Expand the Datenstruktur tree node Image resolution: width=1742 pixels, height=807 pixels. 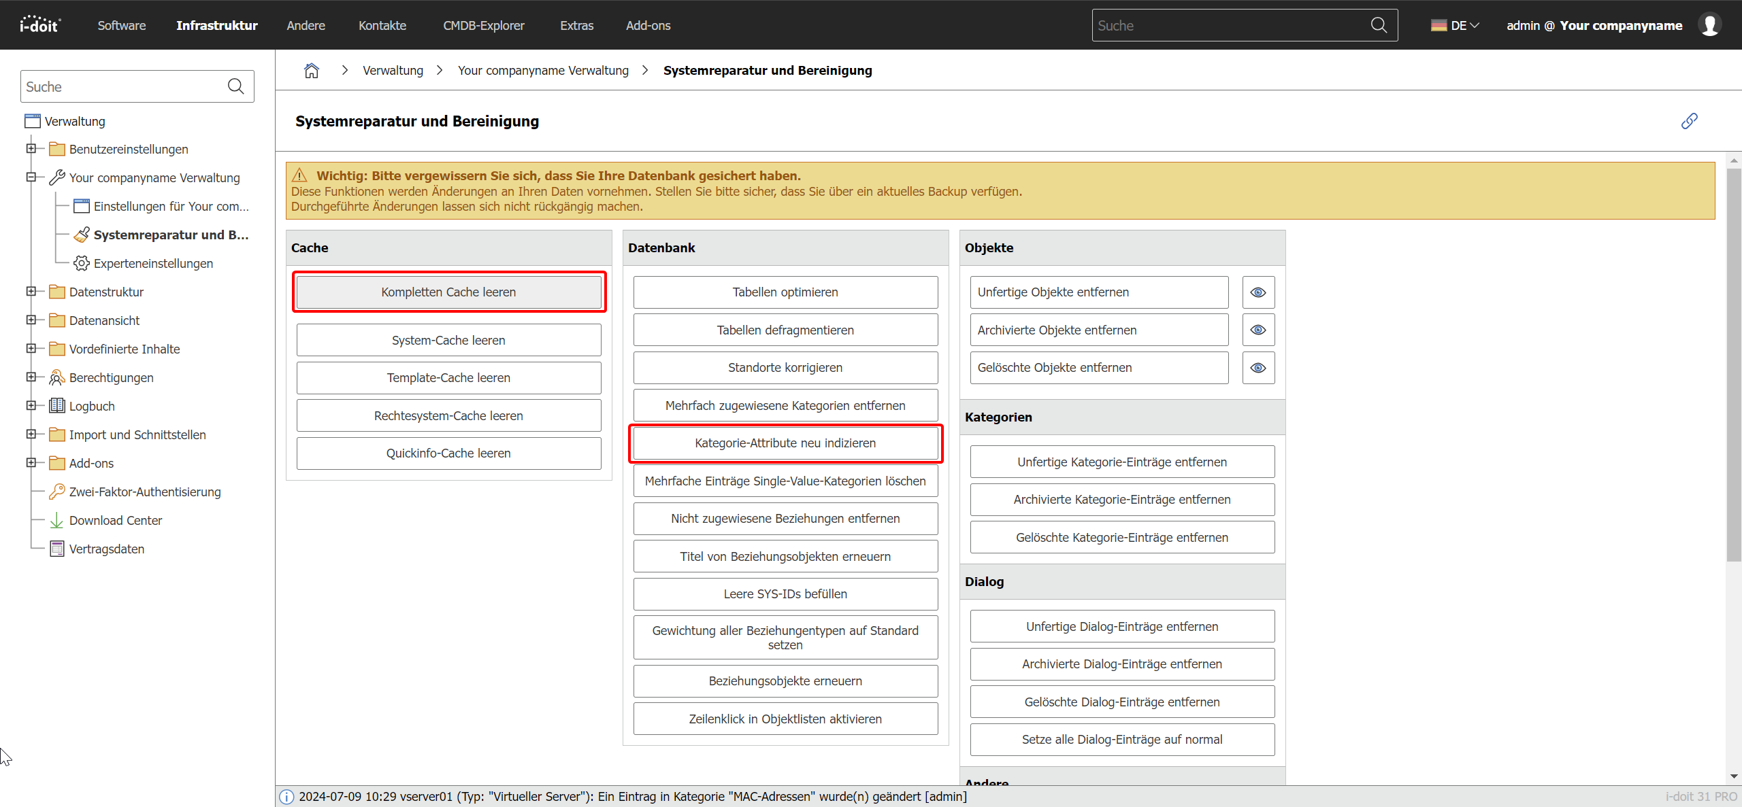click(x=31, y=291)
